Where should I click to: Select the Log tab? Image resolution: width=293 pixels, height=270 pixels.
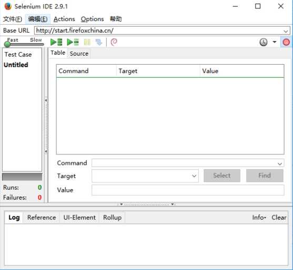pos(14,217)
